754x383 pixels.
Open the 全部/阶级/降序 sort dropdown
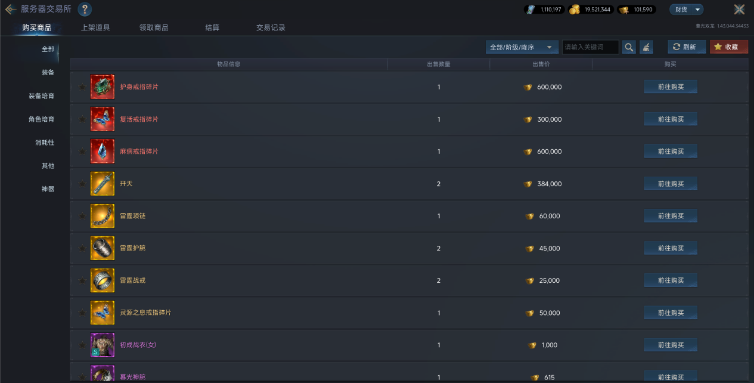[x=522, y=47]
